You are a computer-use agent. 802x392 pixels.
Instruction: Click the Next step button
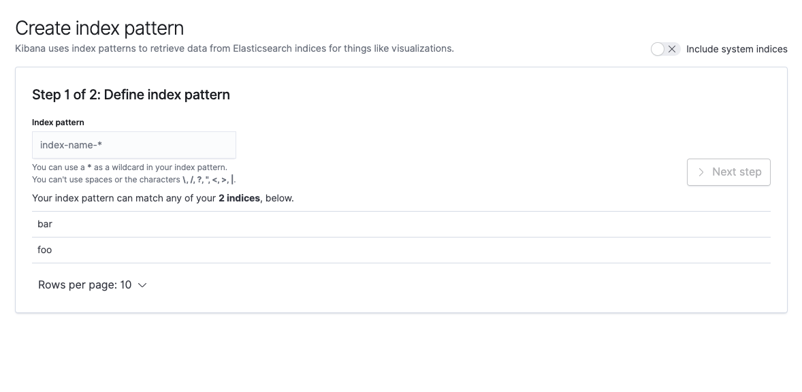click(728, 172)
